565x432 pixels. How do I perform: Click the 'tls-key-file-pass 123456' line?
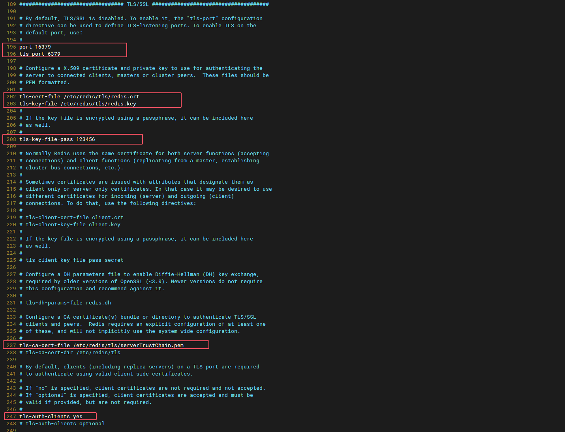pos(57,139)
